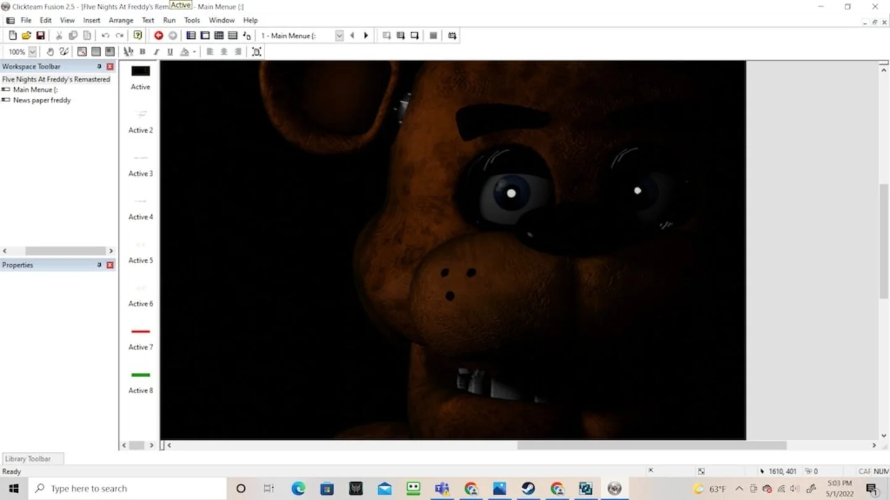The height and width of the screenshot is (500, 890).
Task: Click the Cut scissors icon
Action: click(x=59, y=36)
